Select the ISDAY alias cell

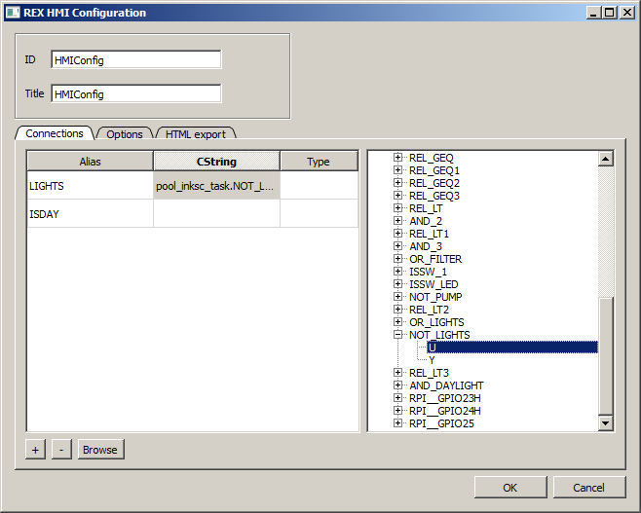90,213
